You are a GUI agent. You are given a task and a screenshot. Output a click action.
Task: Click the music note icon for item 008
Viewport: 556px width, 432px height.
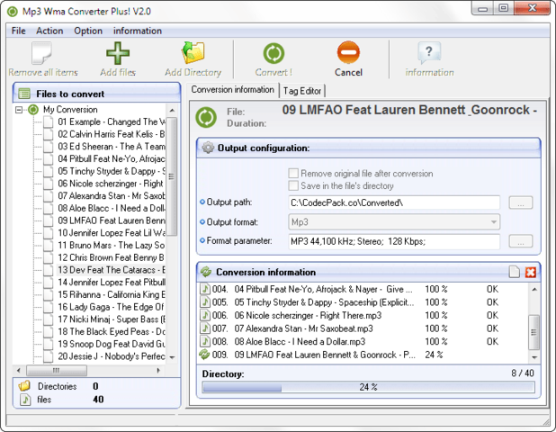pos(205,342)
